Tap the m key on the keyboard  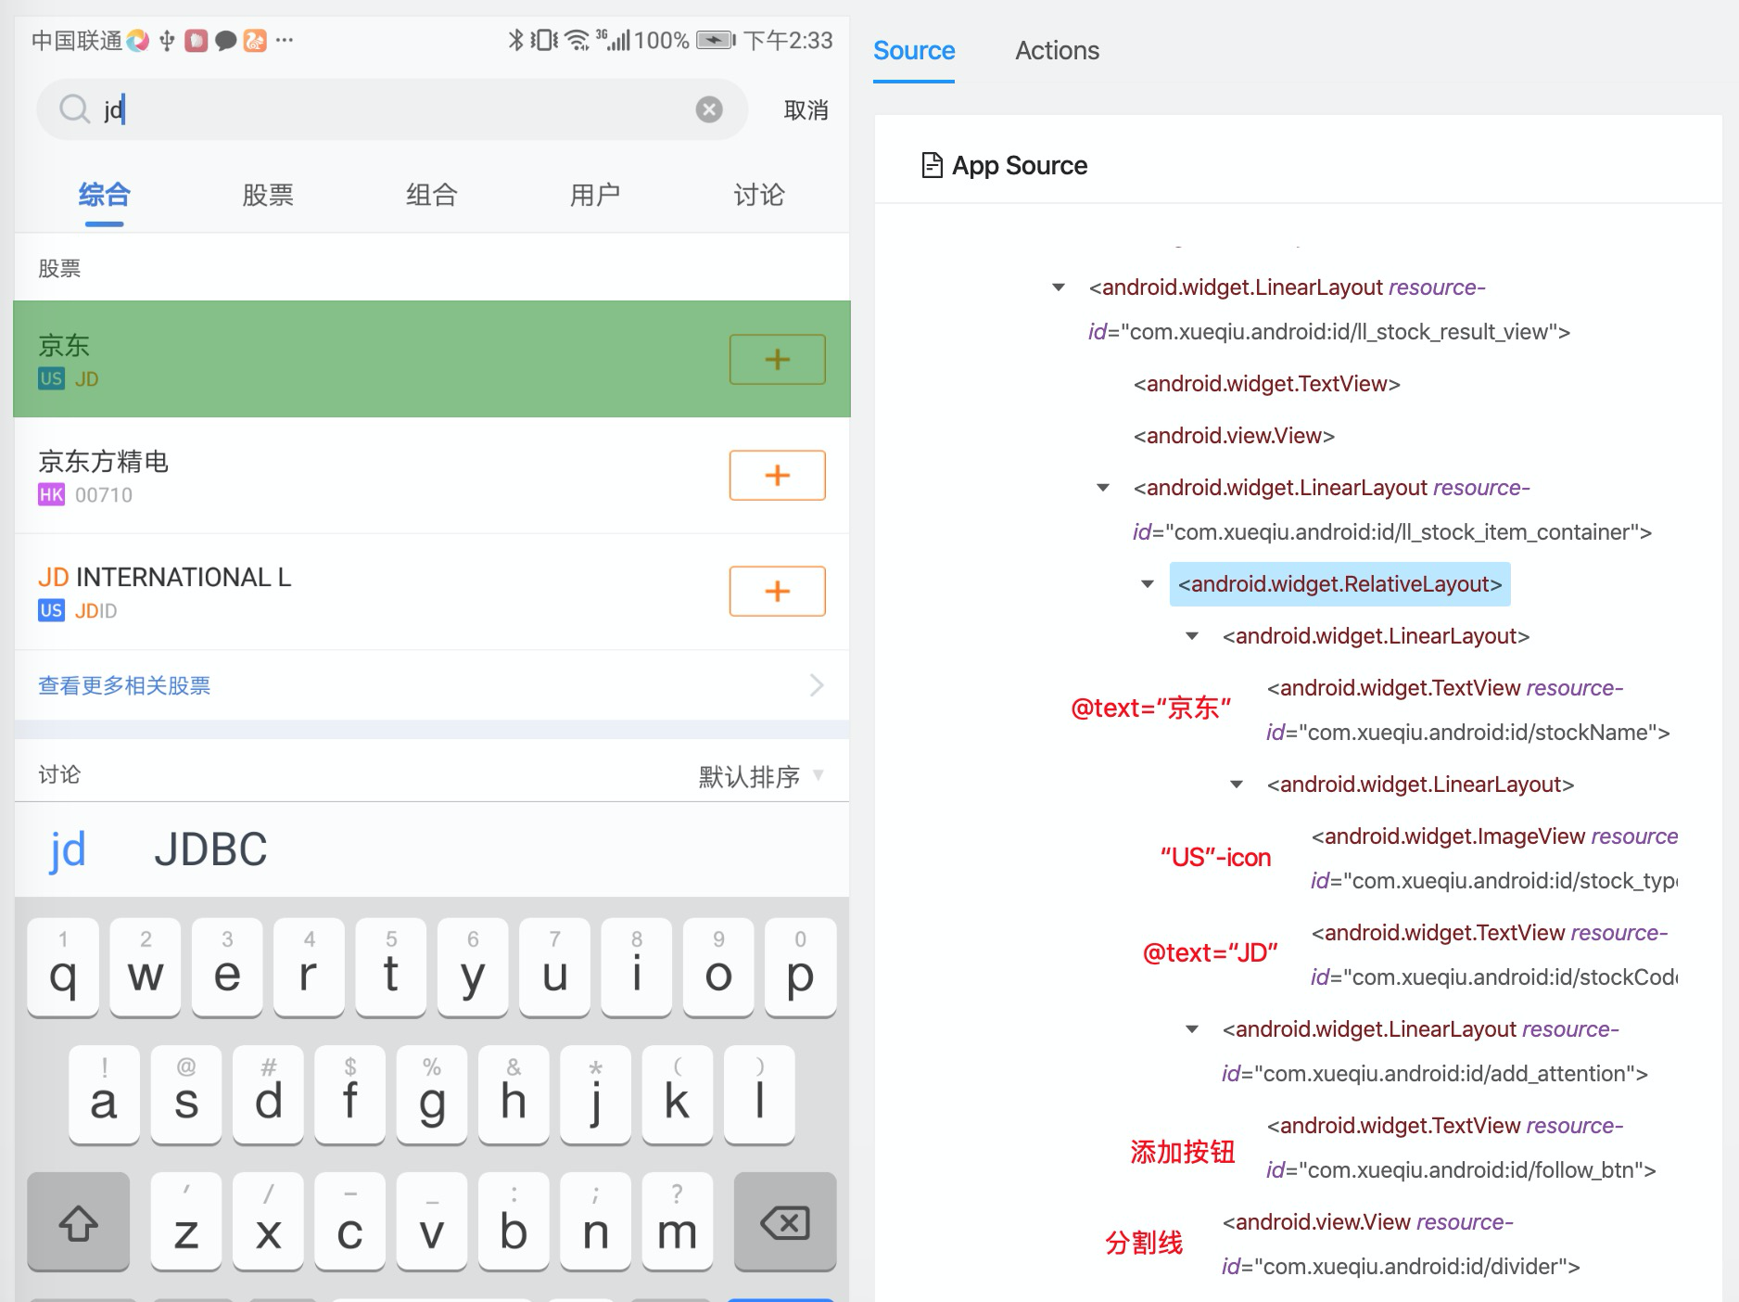coord(677,1222)
